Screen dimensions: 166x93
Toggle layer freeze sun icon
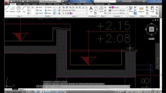coord(66,13)
